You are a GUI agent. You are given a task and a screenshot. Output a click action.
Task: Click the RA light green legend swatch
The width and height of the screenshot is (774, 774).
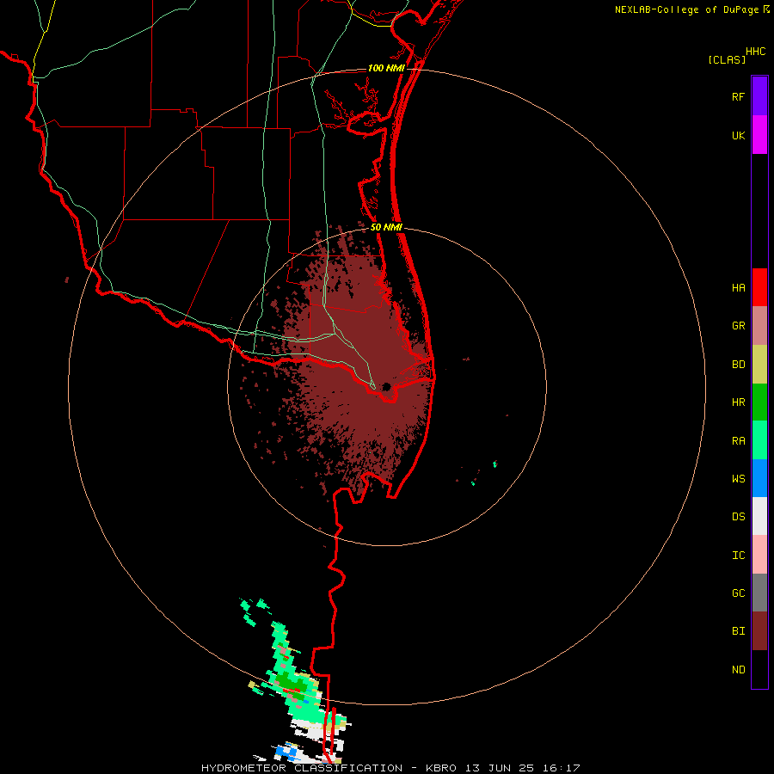pyautogui.click(x=759, y=440)
